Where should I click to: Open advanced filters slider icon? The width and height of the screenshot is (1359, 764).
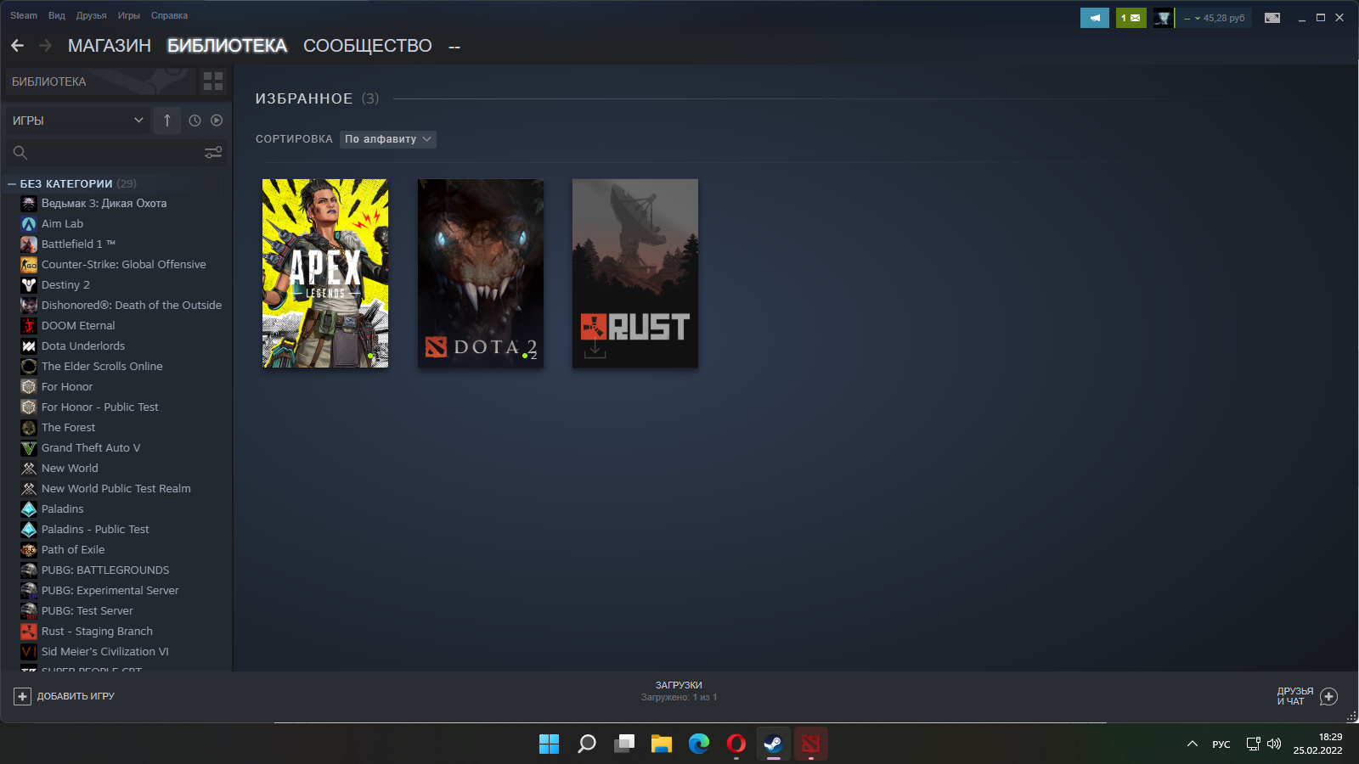coord(213,153)
